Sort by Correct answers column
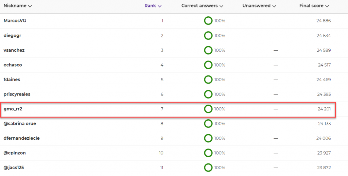Screen dimensions: 348x176 202,6
